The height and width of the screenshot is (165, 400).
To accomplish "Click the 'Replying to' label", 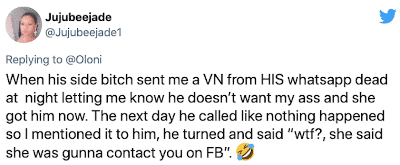I will point(34,60).
